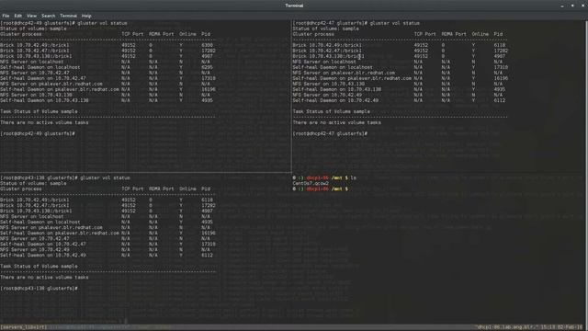Click the last /mnt $ prompt in dhcp1-86 pane

pyautogui.click(x=321, y=188)
